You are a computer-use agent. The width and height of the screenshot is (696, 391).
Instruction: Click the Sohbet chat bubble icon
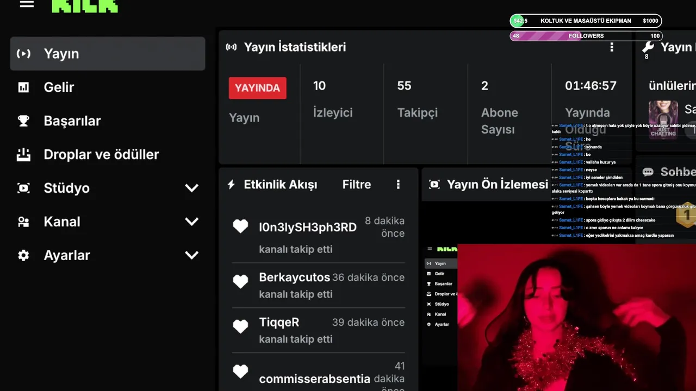(648, 172)
